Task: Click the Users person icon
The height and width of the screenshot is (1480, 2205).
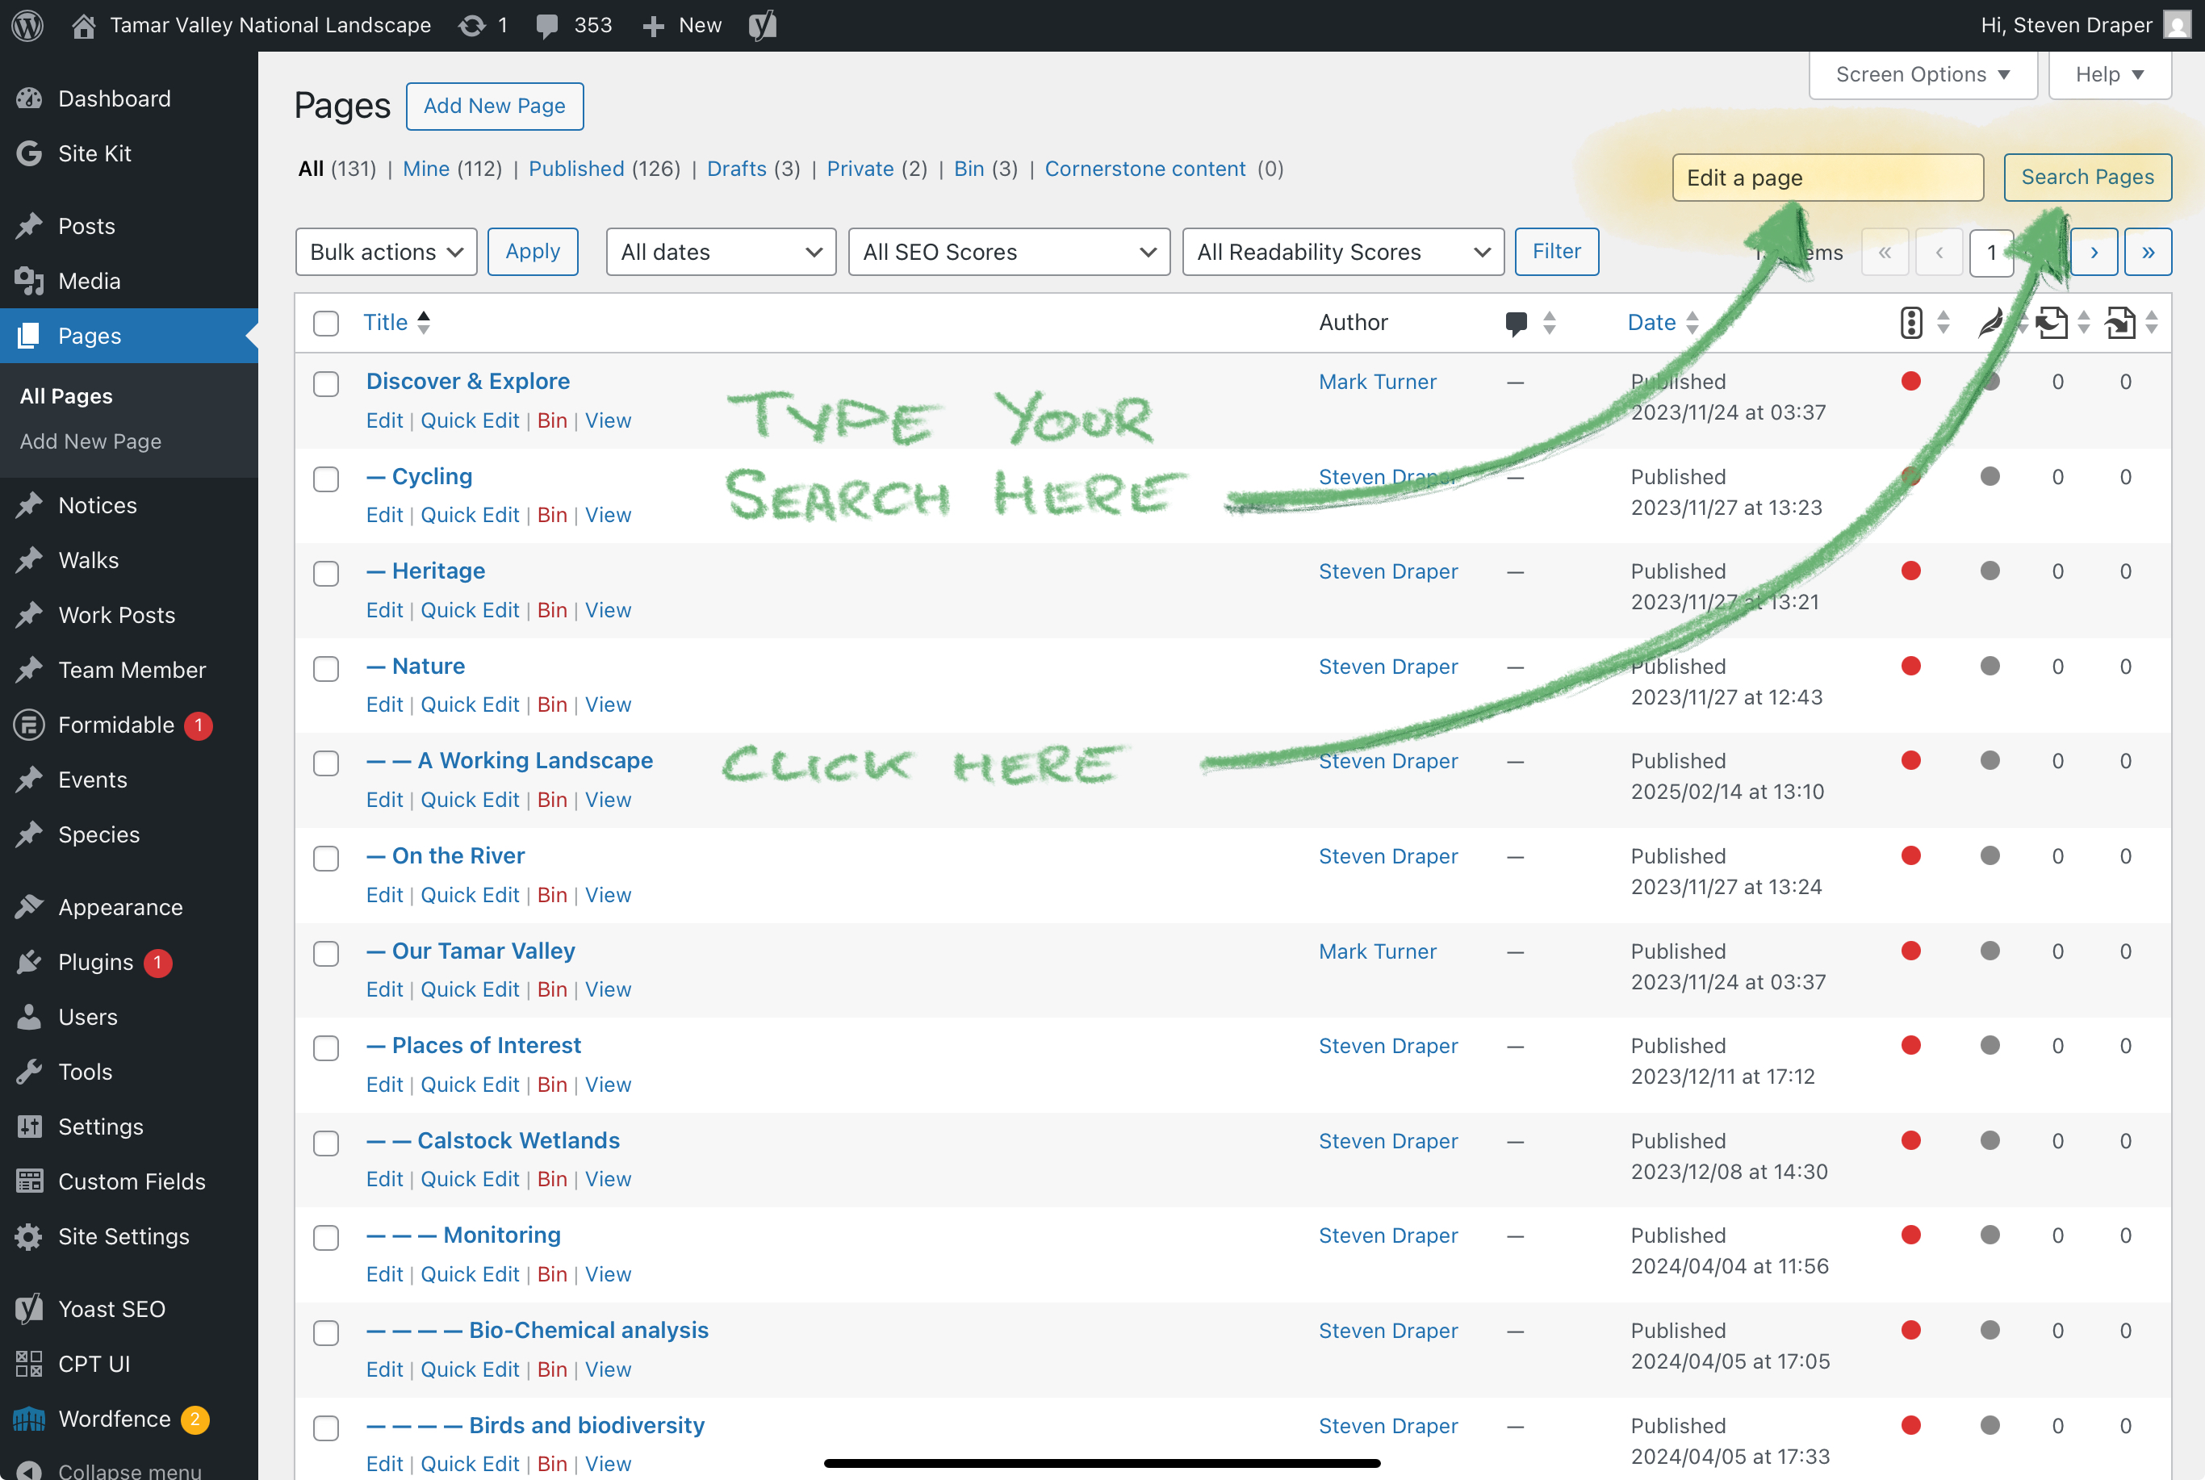Action: coord(29,1017)
